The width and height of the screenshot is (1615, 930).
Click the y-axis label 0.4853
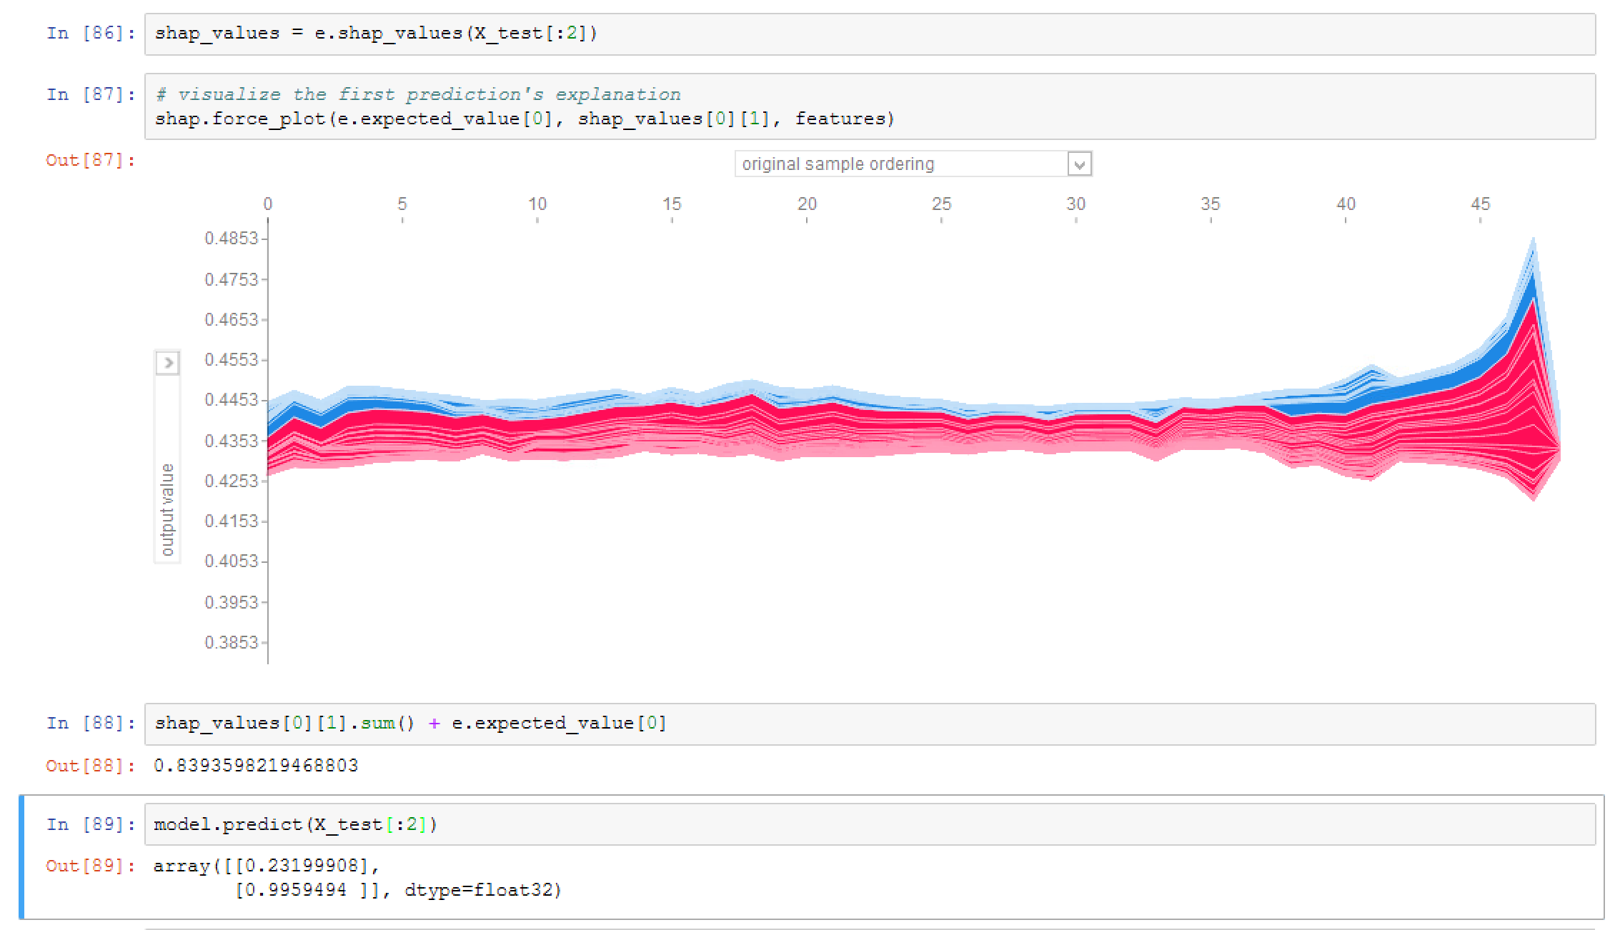point(232,239)
